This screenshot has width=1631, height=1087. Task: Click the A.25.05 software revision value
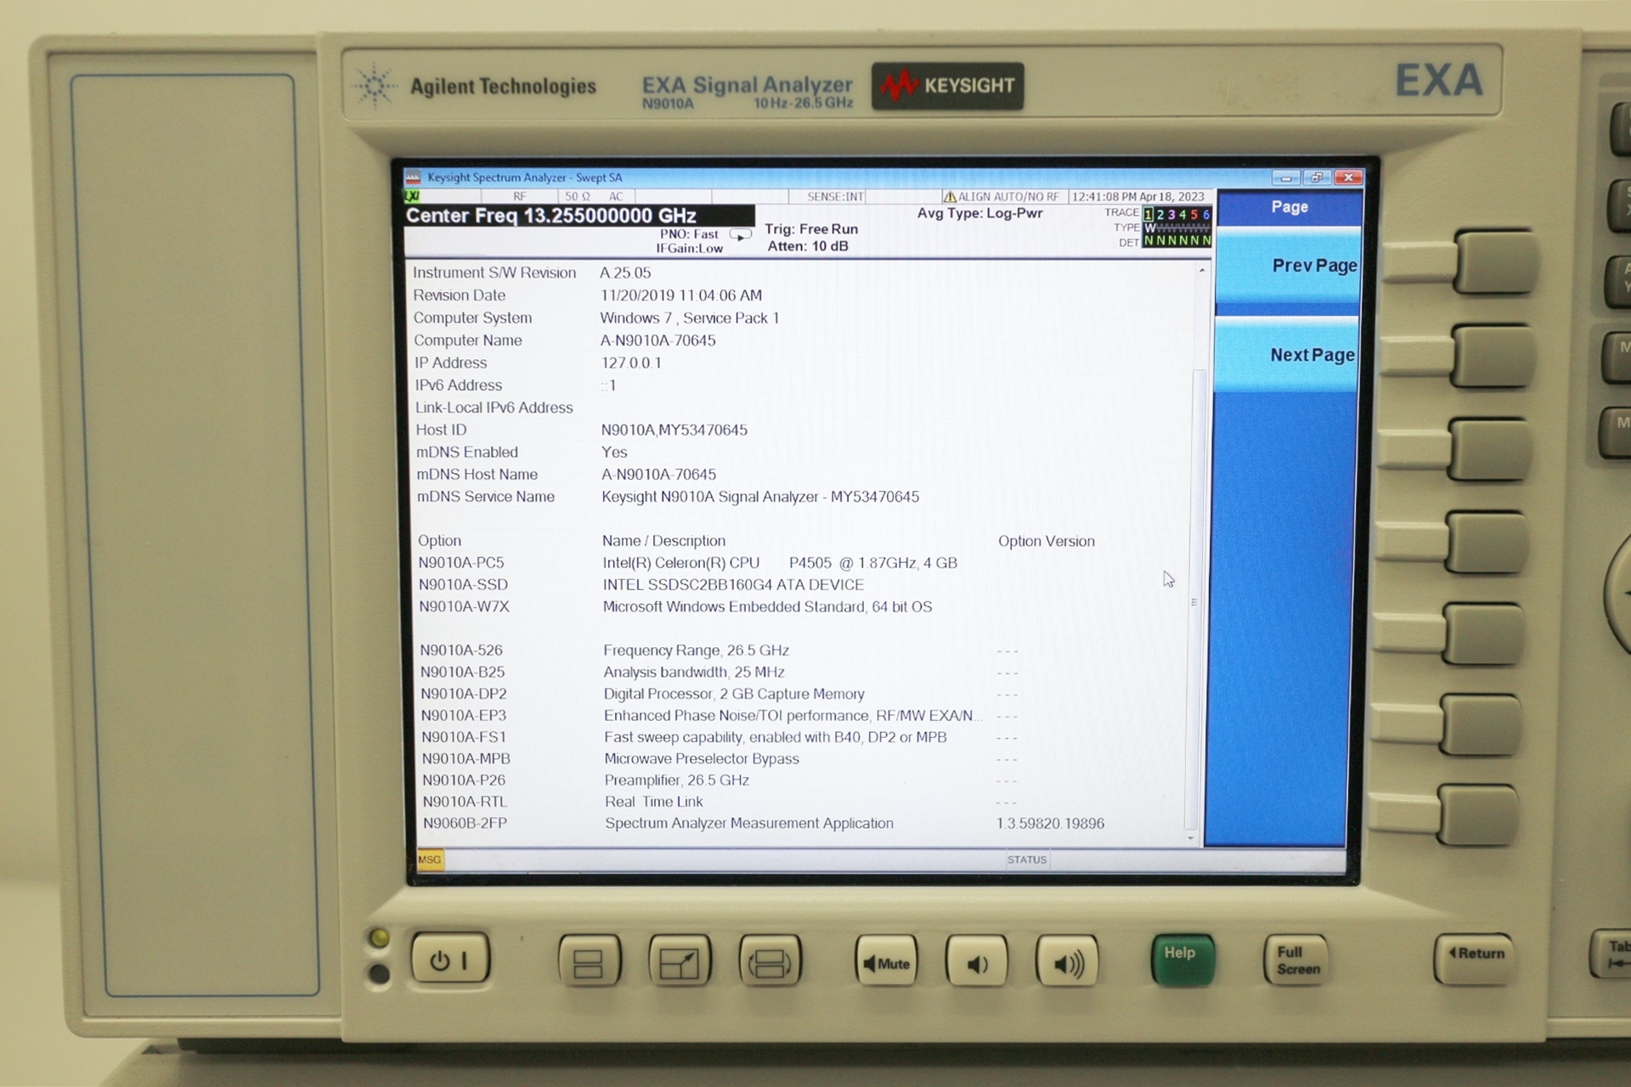click(625, 273)
